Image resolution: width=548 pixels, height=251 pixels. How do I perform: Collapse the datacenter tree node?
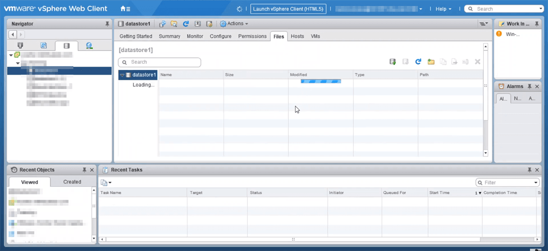pos(18,63)
